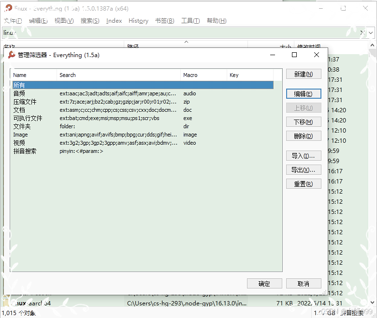The height and width of the screenshot is (318, 377).
Task: Click the Everything icon in dialog title bar
Action: coord(12,55)
